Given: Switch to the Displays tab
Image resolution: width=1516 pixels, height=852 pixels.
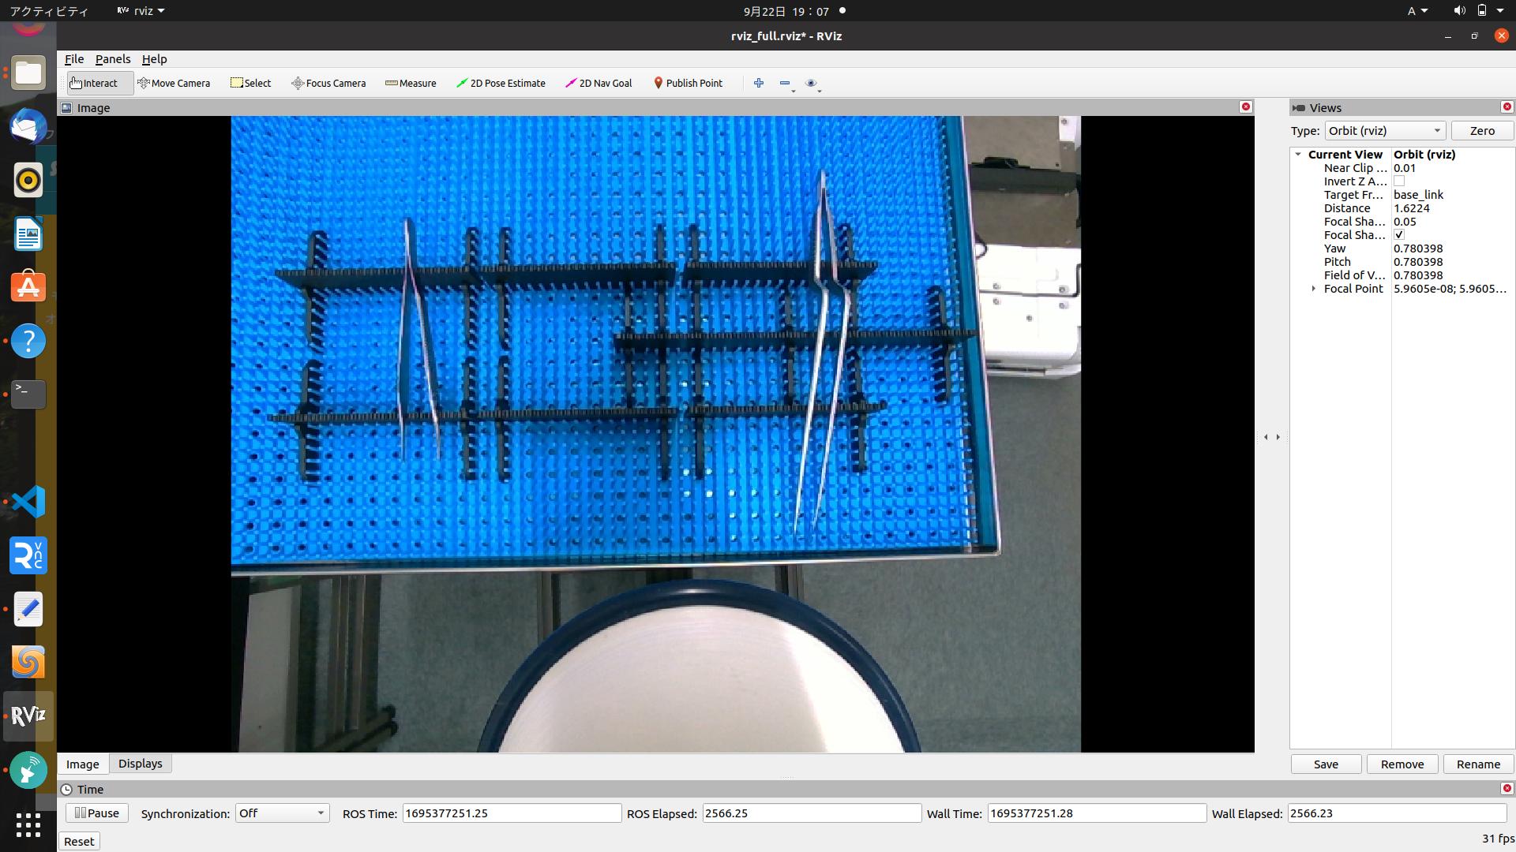Looking at the screenshot, I should click(x=141, y=764).
